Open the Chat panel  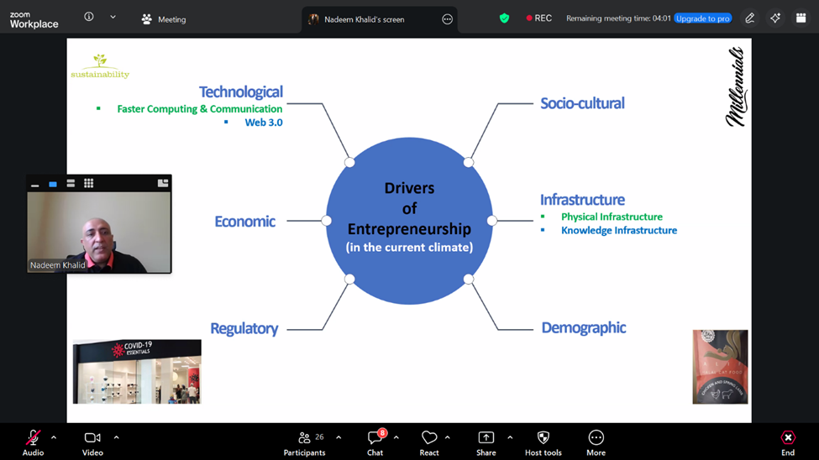(375, 442)
